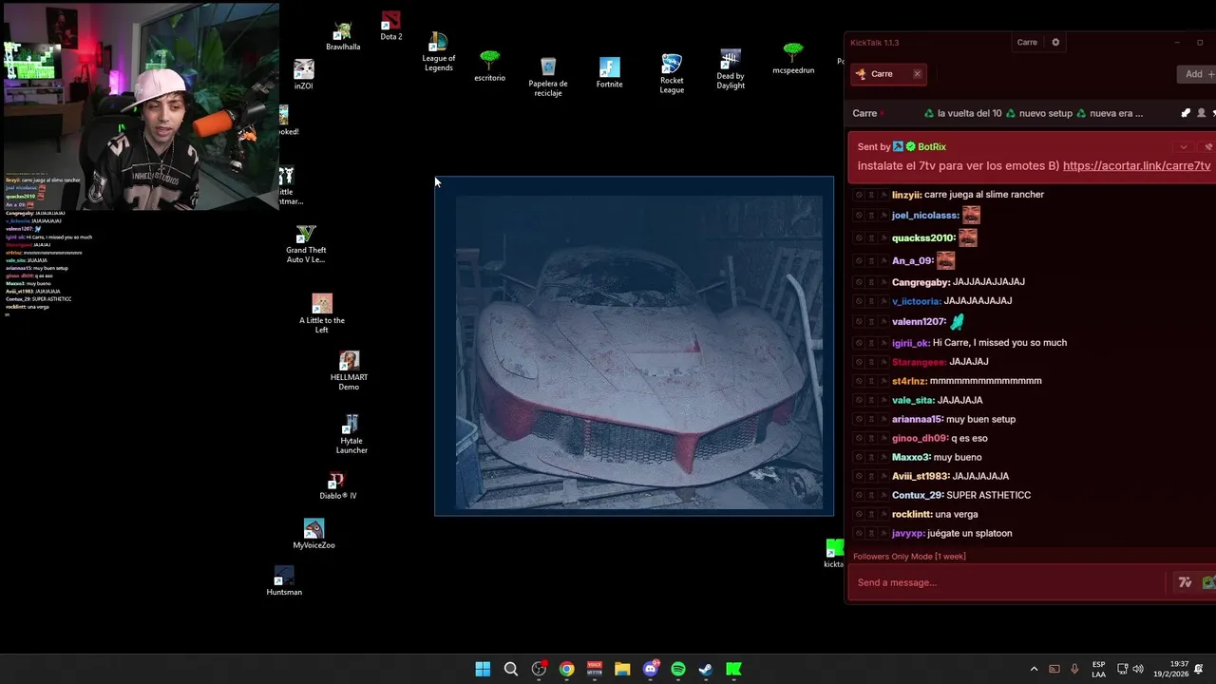Open Spotify from taskbar
The image size is (1216, 684).
click(x=678, y=669)
